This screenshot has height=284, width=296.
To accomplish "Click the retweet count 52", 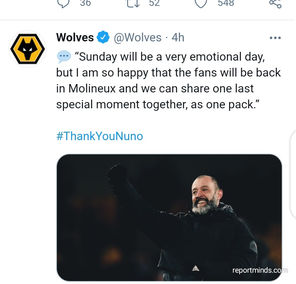I will [x=154, y=3].
